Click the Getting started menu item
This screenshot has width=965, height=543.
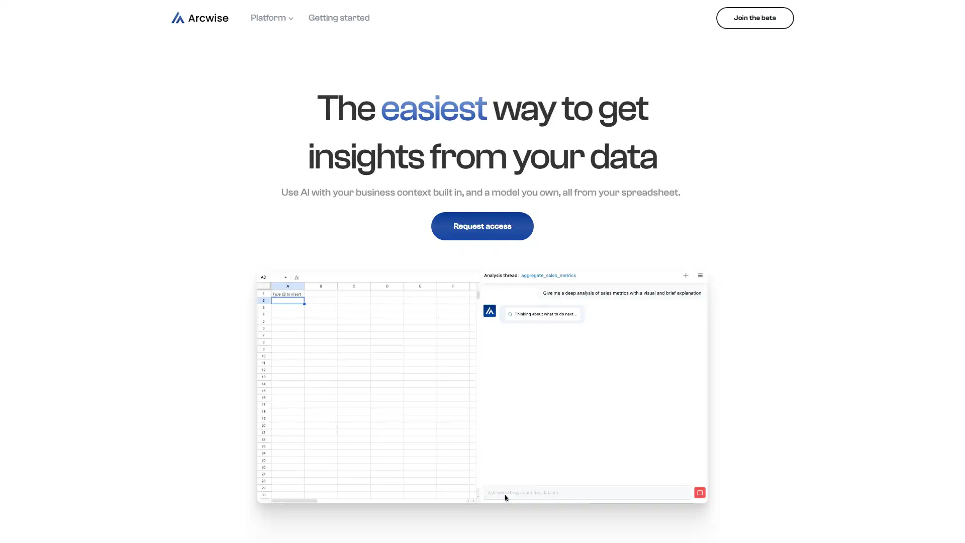click(339, 18)
